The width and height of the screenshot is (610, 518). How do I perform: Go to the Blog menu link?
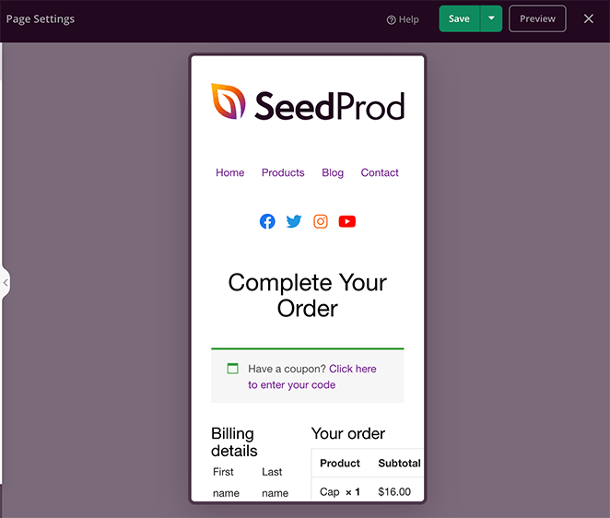(x=333, y=172)
